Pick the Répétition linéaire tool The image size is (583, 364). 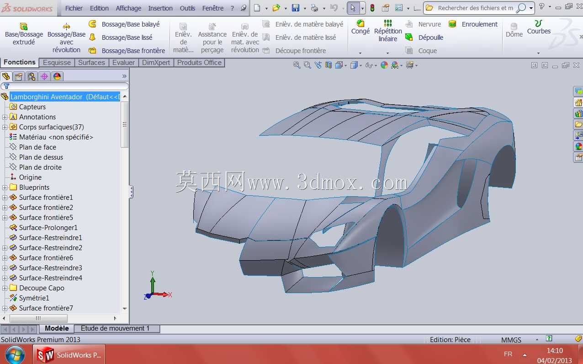point(388,31)
